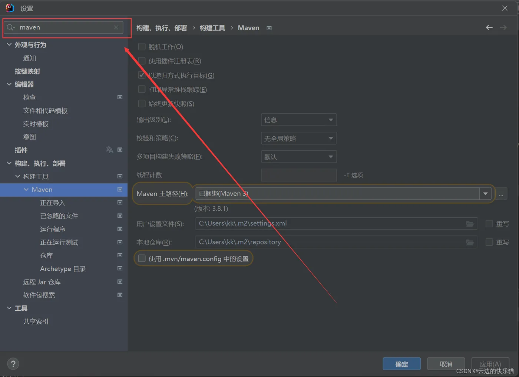Click 构建工具 breadcrumb link

point(212,28)
